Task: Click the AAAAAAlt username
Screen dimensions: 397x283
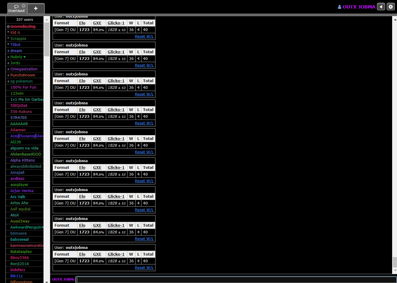Action: coord(25,124)
